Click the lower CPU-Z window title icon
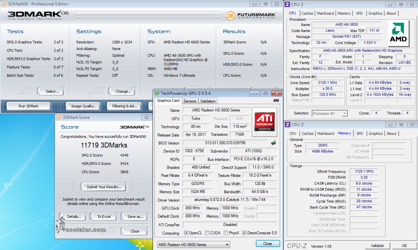 287,124
